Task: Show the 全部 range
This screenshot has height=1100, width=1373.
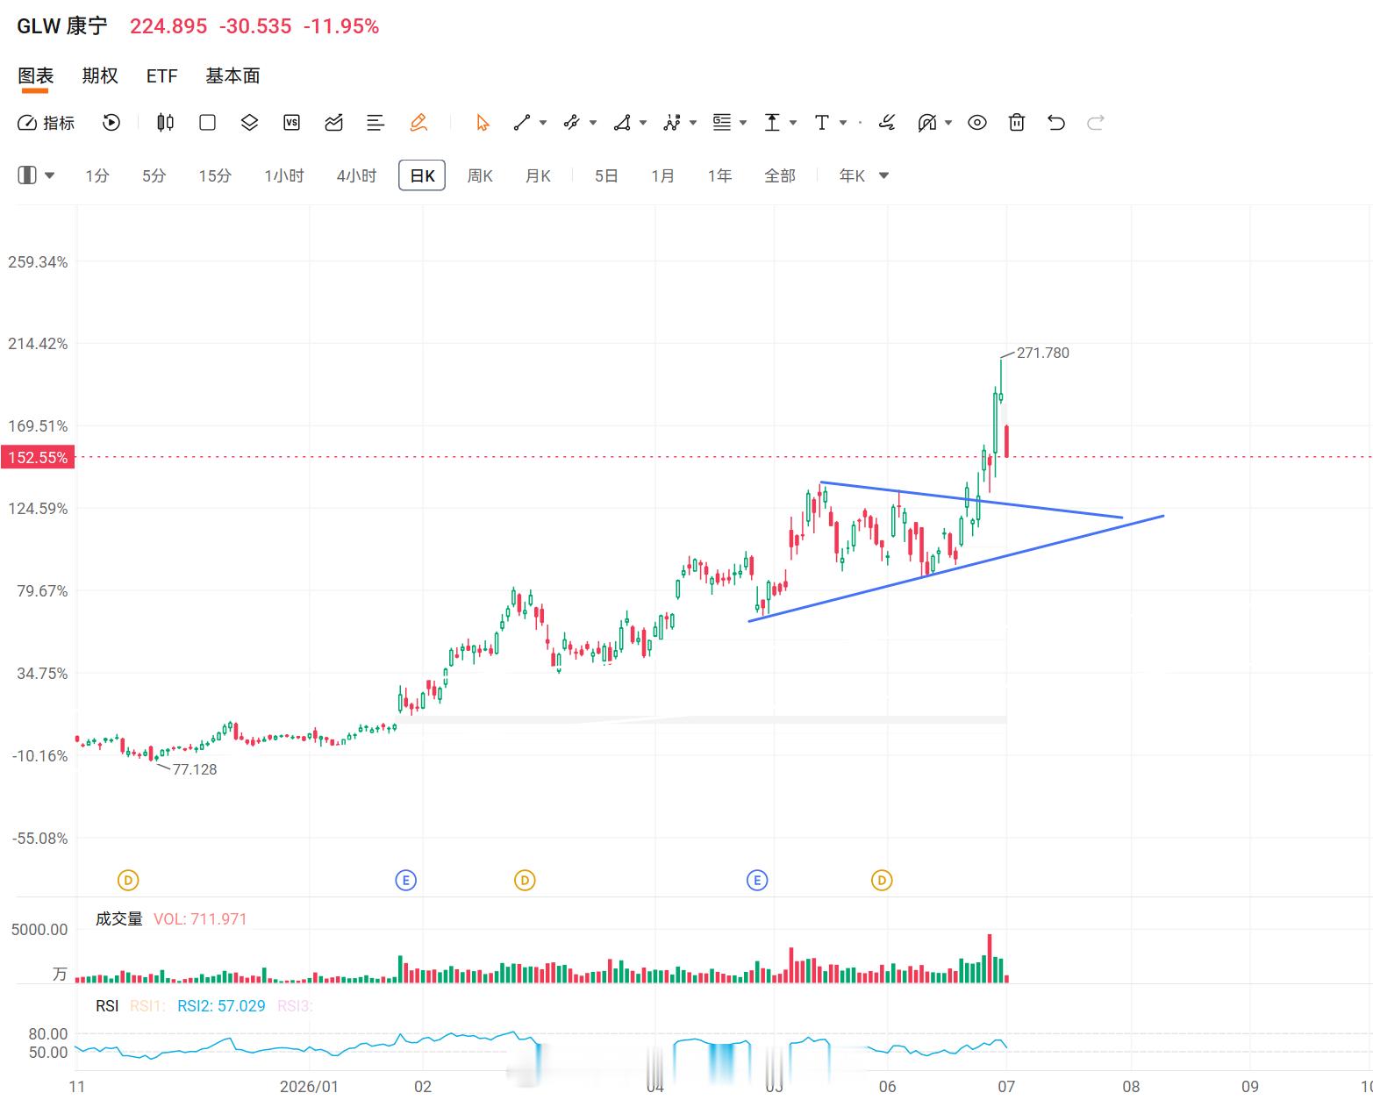Action: coord(780,175)
